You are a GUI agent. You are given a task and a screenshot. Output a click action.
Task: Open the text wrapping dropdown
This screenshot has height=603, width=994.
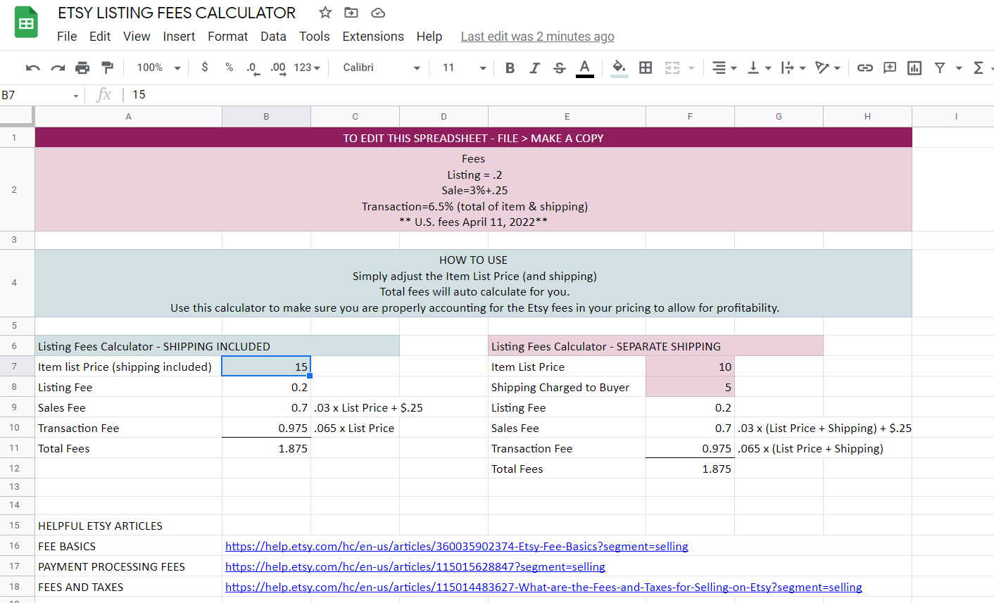[793, 68]
